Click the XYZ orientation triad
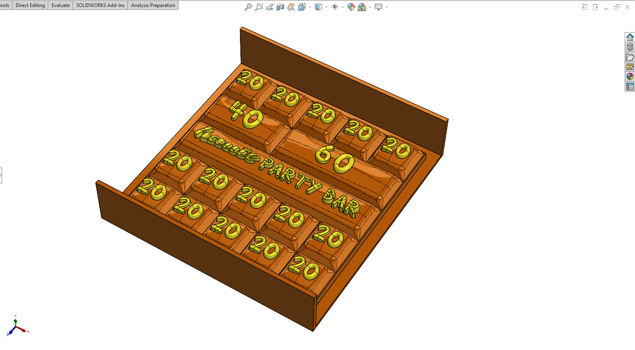The height and width of the screenshot is (350, 635). (17, 326)
